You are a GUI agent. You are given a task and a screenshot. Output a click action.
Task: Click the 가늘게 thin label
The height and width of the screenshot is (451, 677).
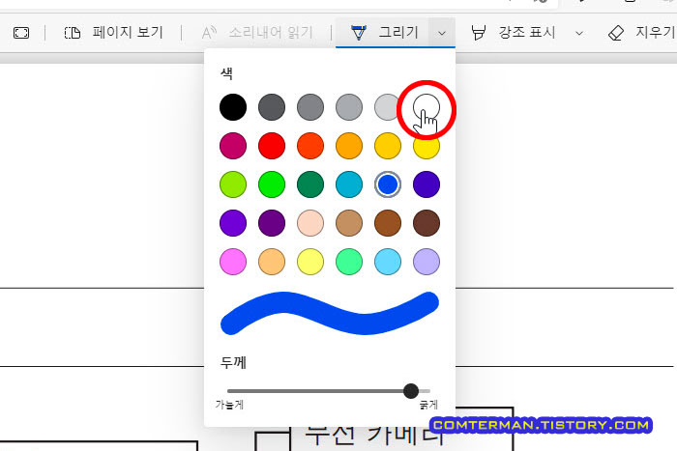coord(230,405)
